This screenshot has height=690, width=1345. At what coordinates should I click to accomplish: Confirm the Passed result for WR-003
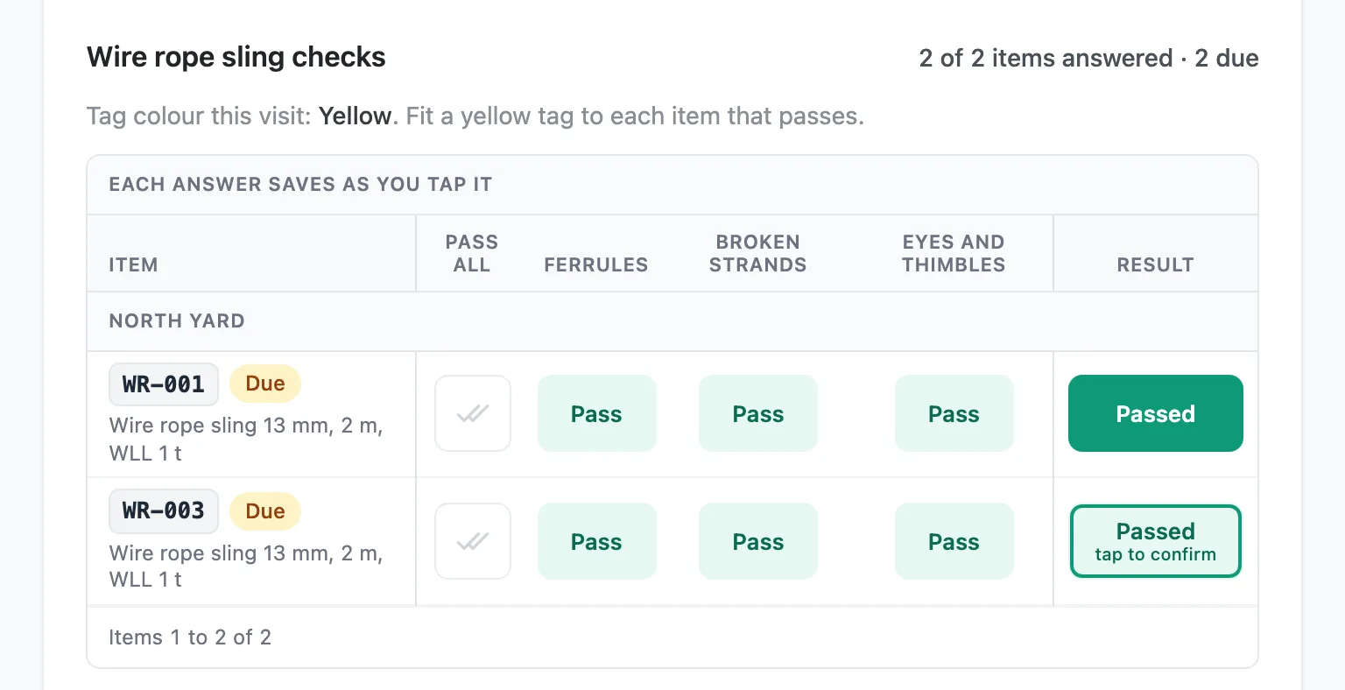pyautogui.click(x=1156, y=541)
